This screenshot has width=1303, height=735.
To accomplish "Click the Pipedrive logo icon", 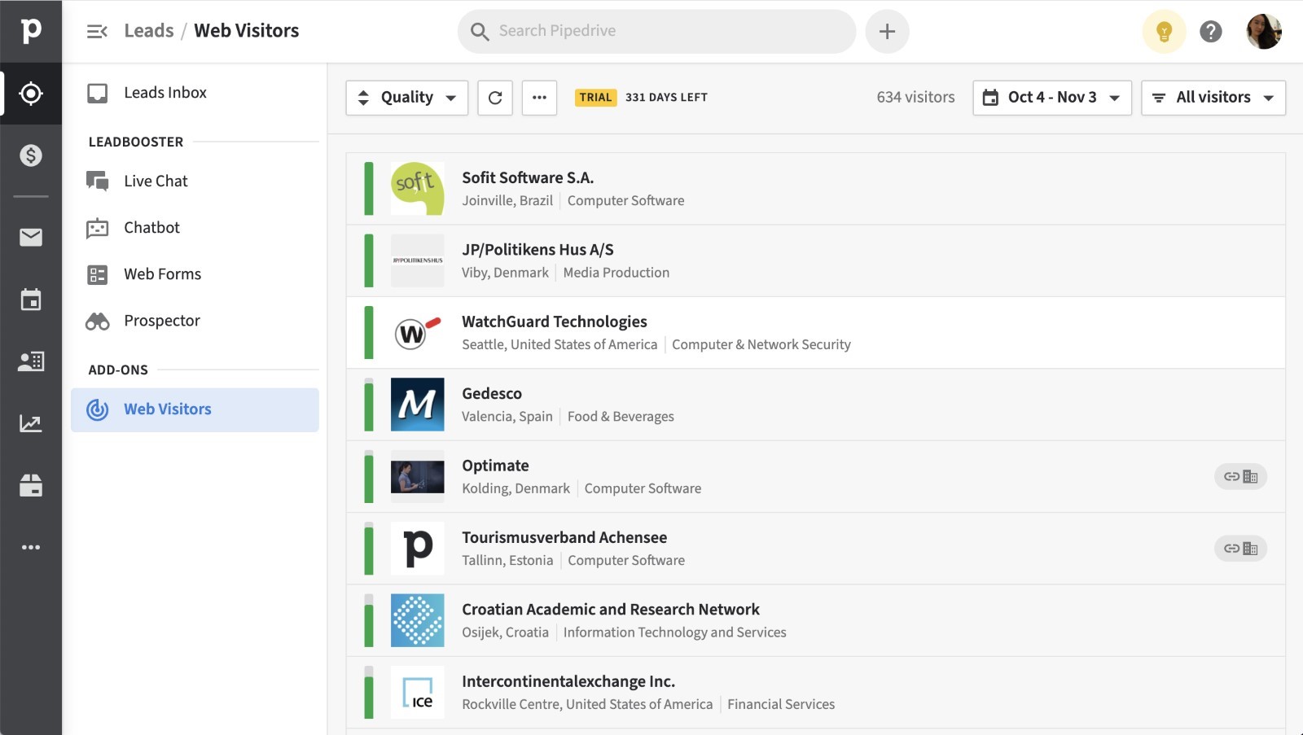I will (x=31, y=31).
